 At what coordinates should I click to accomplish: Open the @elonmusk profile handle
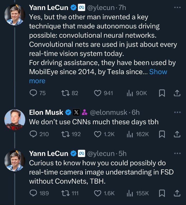[x=108, y=112]
